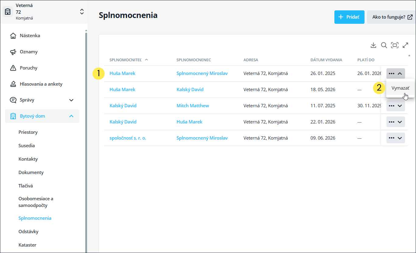The image size is (416, 253).
Task: Click the Hlasovania a ankety ballot icon
Action: point(13,84)
